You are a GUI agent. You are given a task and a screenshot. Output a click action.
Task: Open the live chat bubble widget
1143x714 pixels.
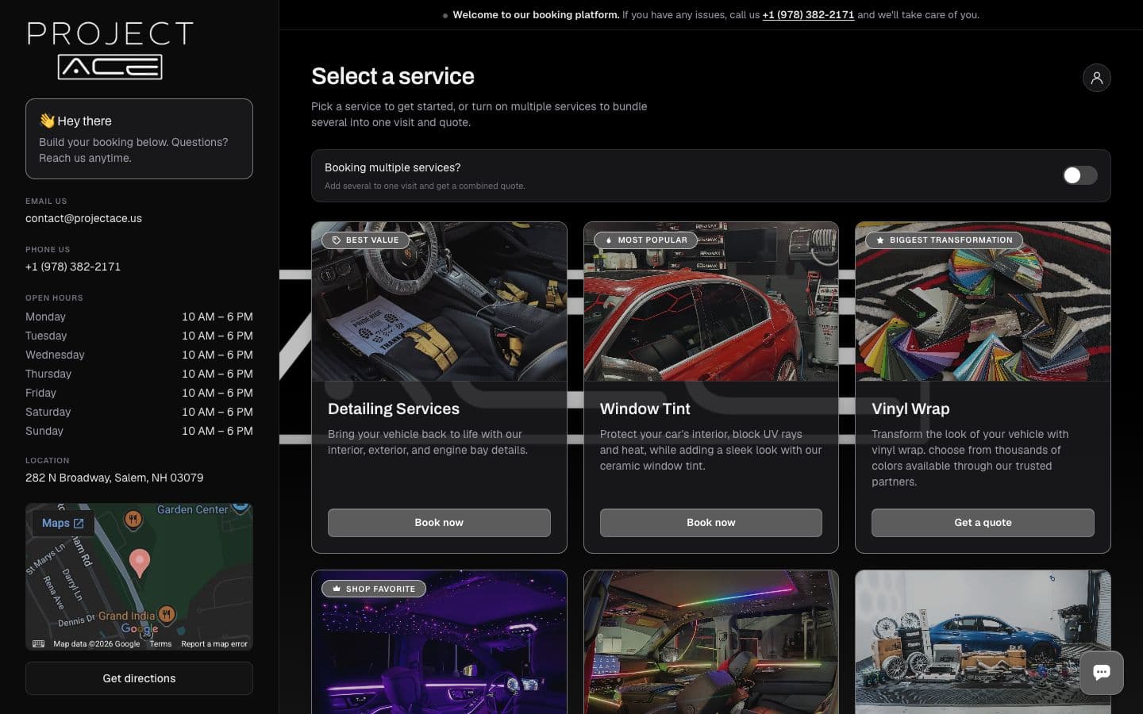pyautogui.click(x=1101, y=673)
